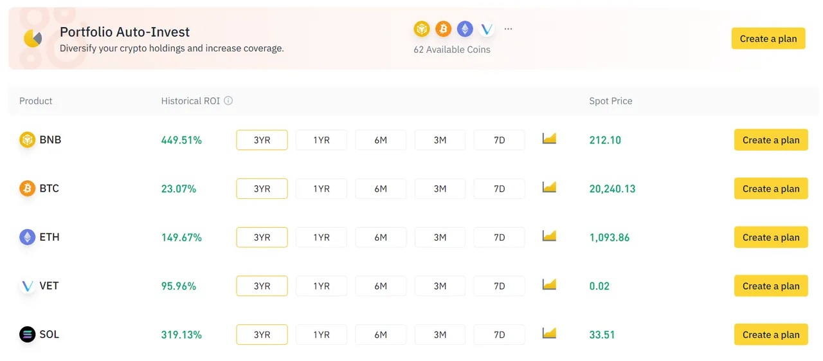Click the 449.51% ROI value
823x361 pixels.
(181, 140)
